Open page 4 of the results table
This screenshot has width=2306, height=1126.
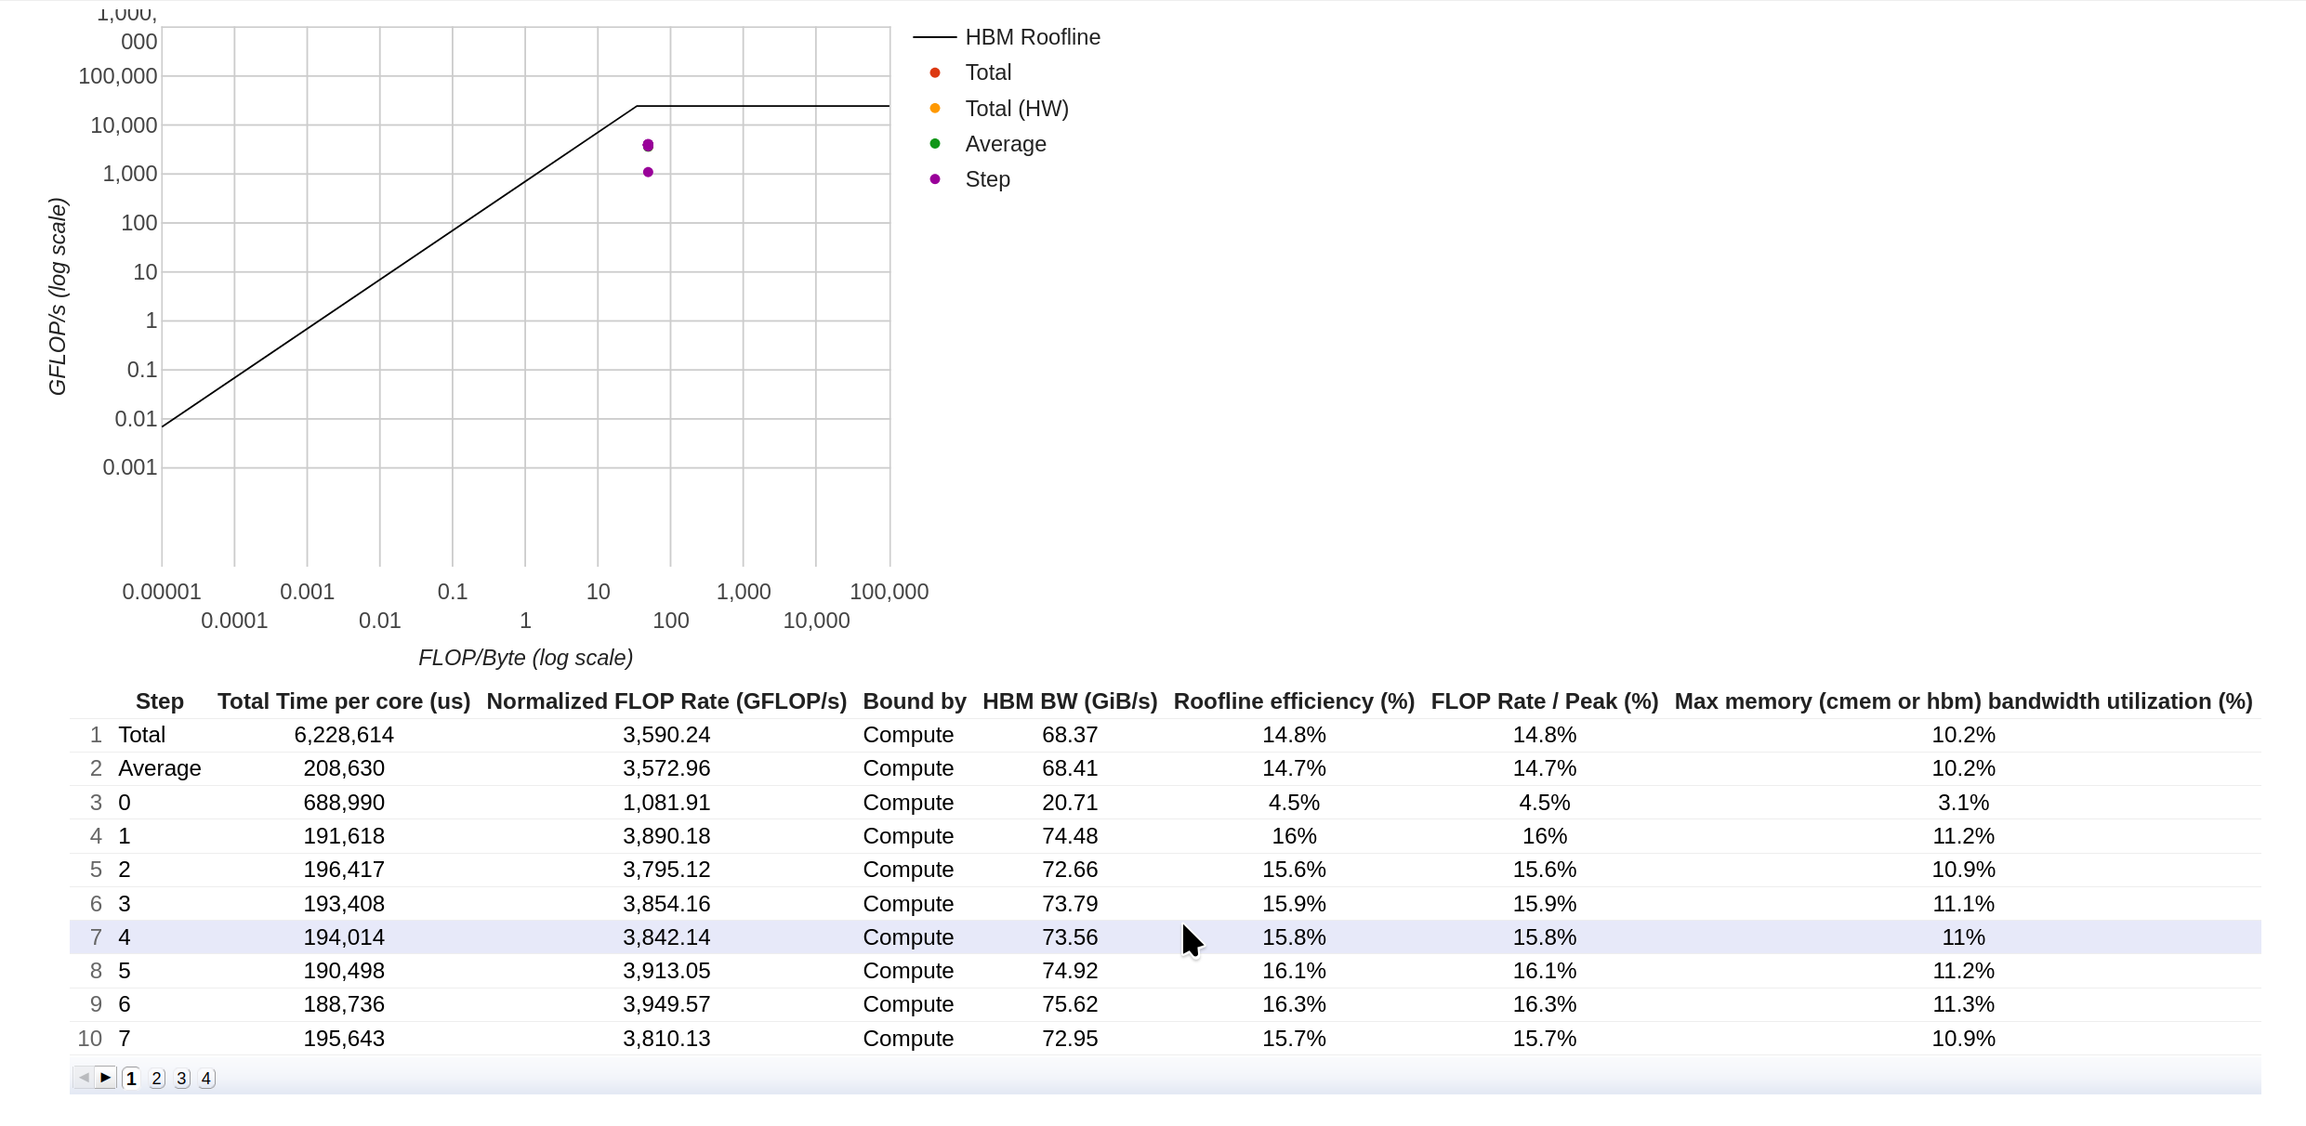tap(206, 1078)
